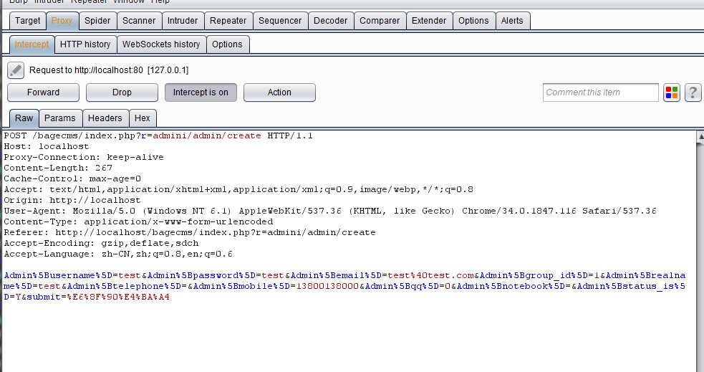This screenshot has height=372, width=704.
Task: Switch to the Repeater tab
Action: click(228, 21)
